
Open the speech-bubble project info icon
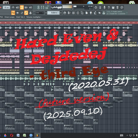(122, 7)
